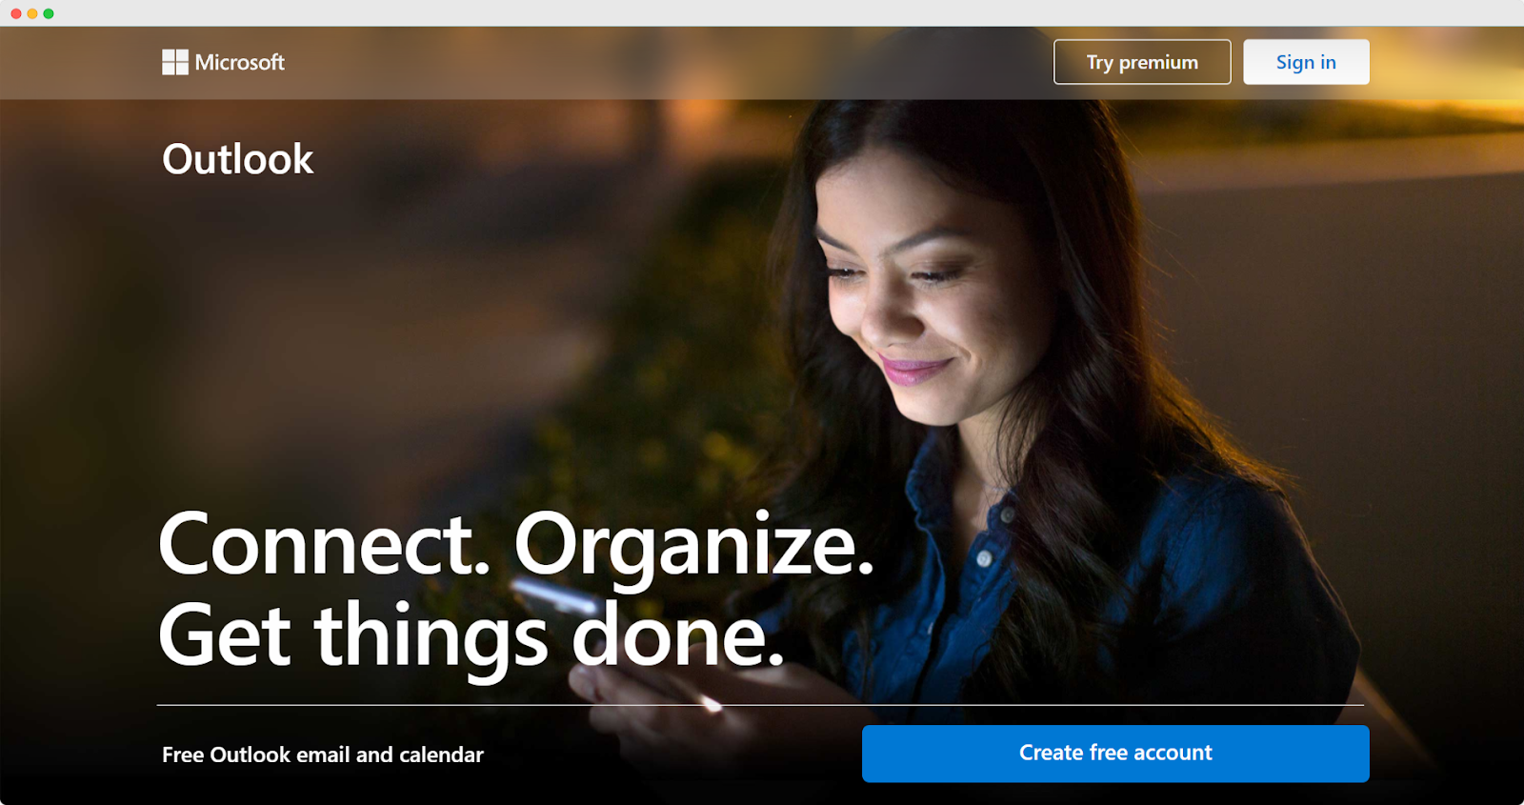Click the Microsoft four-square logo icon
This screenshot has width=1524, height=805.
tap(175, 62)
